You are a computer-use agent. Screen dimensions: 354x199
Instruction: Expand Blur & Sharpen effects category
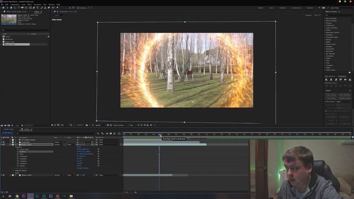click(325, 18)
